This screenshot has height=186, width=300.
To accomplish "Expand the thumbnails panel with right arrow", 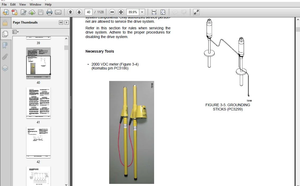I will tap(67, 22).
